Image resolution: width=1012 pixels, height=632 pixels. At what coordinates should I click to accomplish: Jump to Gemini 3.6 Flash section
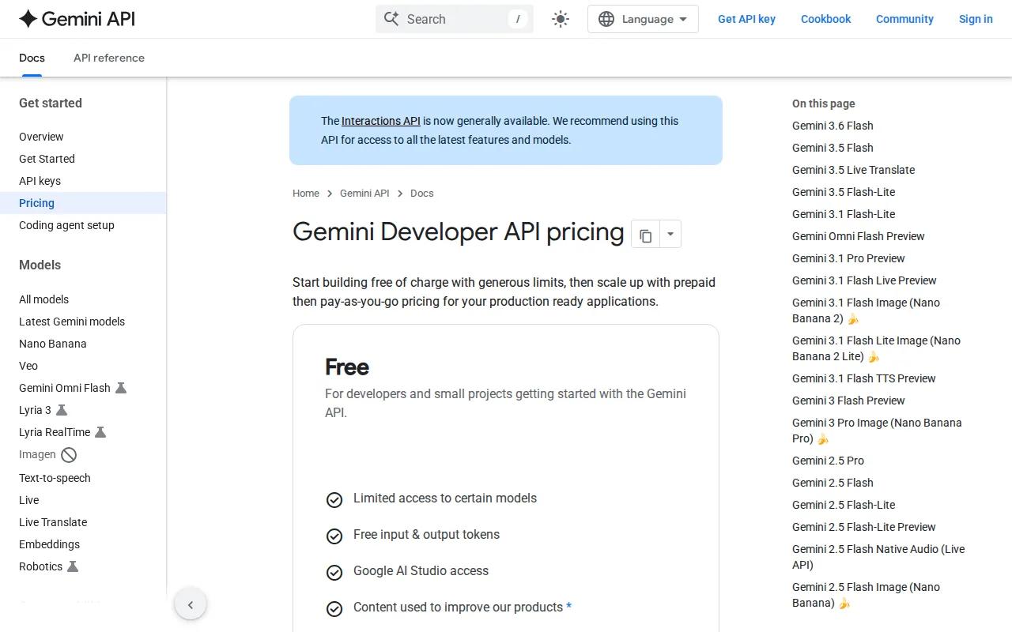(x=833, y=126)
